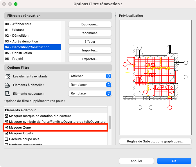Select filter 05 - Construction

coord(33,53)
